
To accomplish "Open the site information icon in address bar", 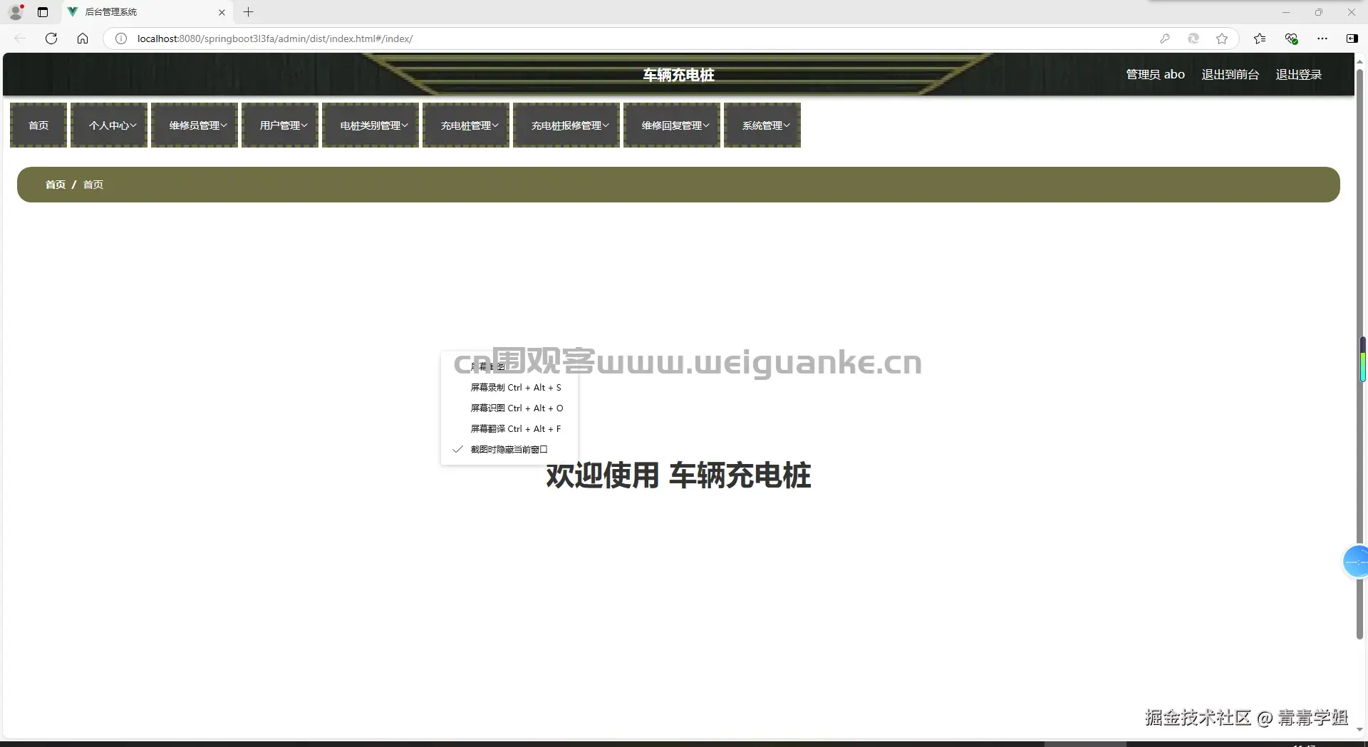I will tap(121, 38).
